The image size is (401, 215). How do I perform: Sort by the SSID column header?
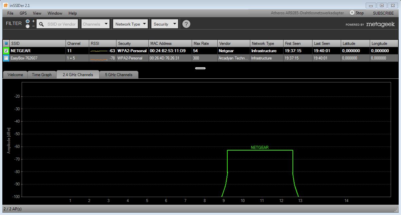(x=38, y=44)
